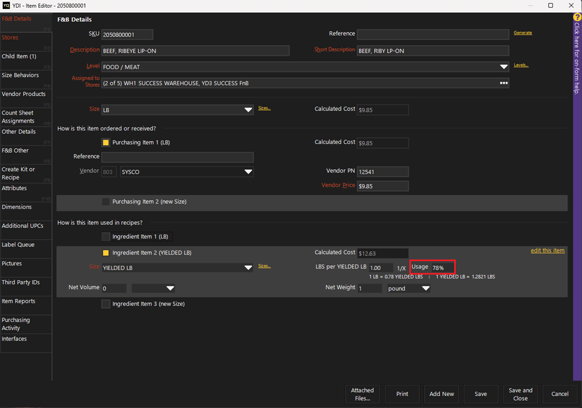Focus the top Reference input field

(433, 35)
